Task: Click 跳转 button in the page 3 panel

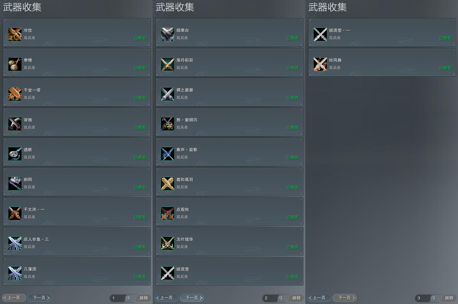Action: pos(449,298)
